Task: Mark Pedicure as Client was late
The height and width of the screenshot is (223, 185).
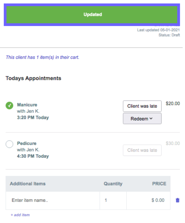Action: coord(142,150)
